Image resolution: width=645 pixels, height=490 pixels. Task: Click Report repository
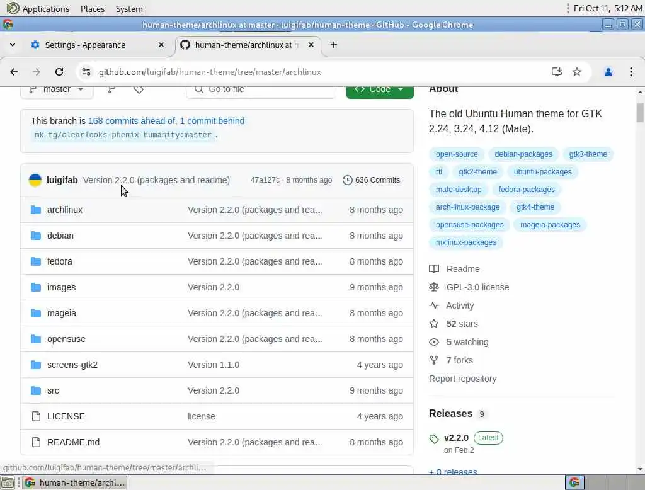[462, 379]
